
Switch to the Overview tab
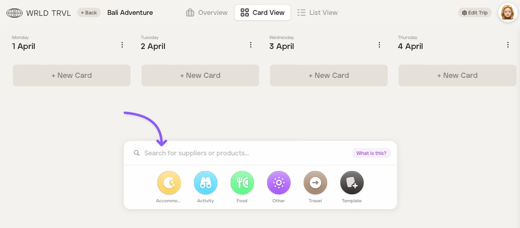[x=207, y=13]
